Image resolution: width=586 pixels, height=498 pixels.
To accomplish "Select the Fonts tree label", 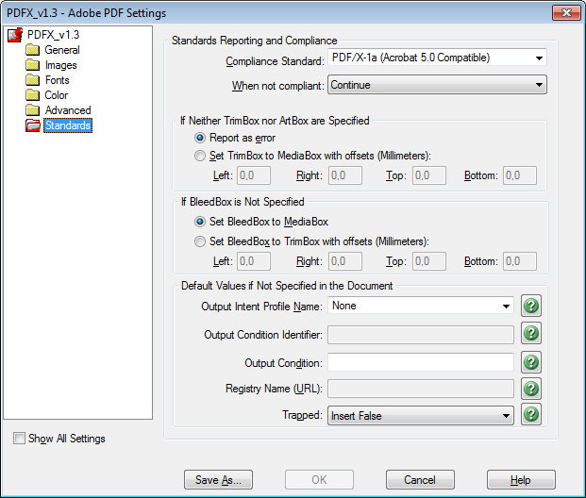I will 58,80.
